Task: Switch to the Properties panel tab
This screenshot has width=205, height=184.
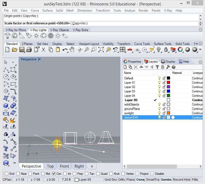Action: click(x=132, y=62)
